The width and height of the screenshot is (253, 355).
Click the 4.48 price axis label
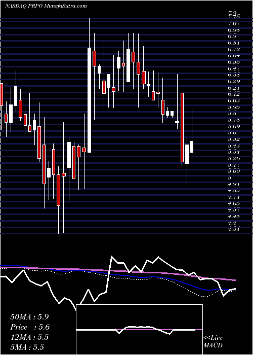pos(234,216)
